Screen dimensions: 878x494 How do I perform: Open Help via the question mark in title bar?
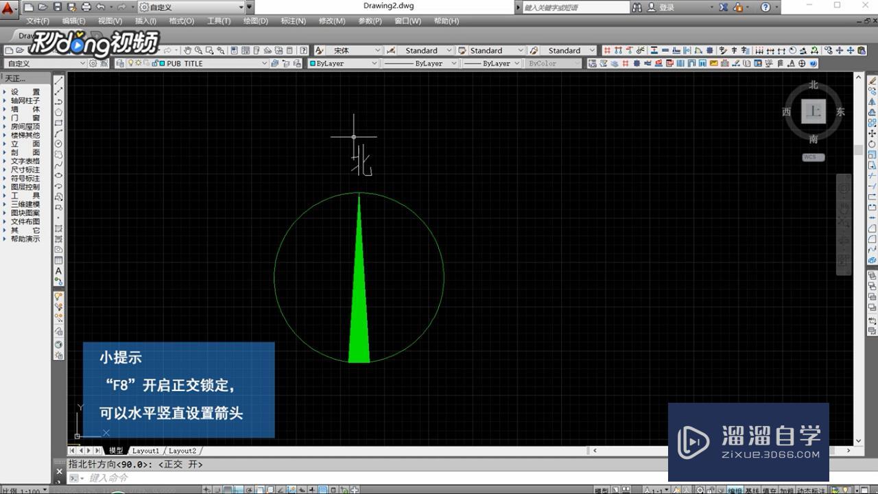(x=766, y=7)
